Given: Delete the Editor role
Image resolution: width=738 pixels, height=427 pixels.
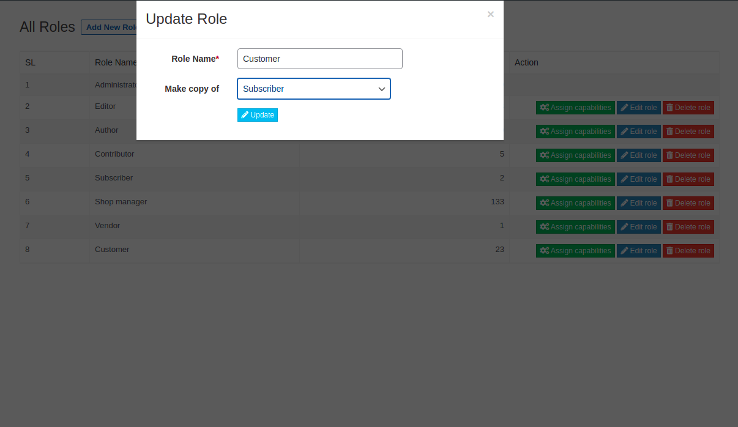Looking at the screenshot, I should [x=688, y=108].
